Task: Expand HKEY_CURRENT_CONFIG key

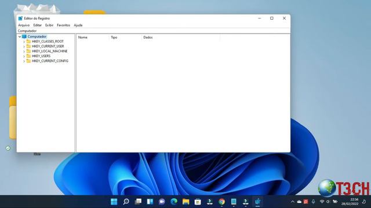Action: pyautogui.click(x=24, y=61)
